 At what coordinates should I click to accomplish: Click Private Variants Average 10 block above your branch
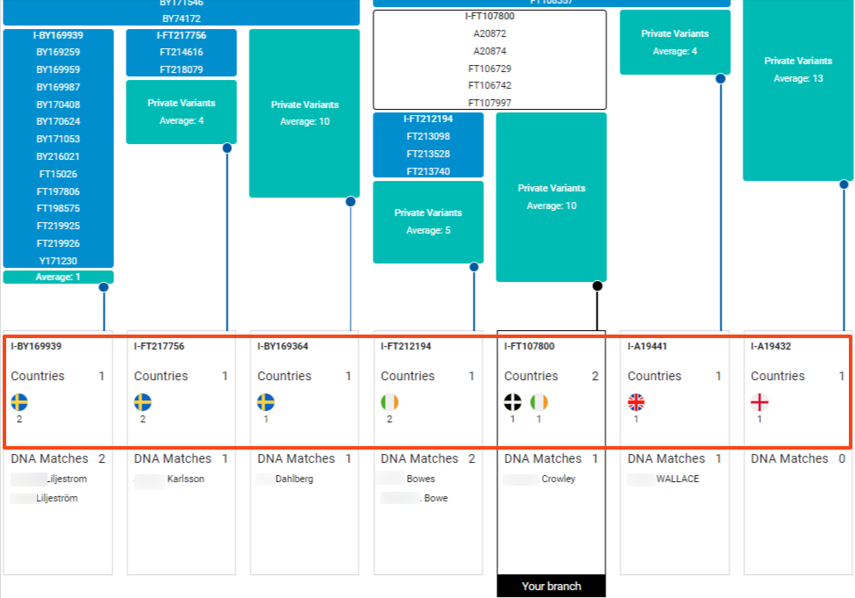tap(551, 197)
